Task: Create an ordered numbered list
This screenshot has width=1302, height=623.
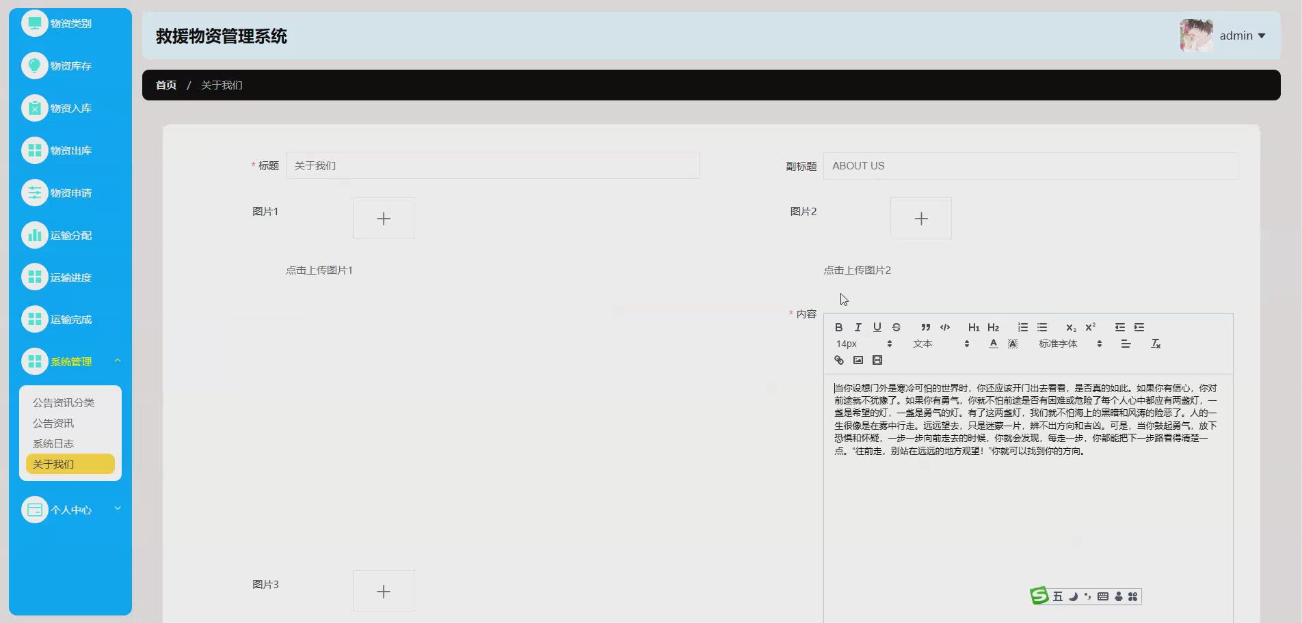Action: tap(1023, 327)
